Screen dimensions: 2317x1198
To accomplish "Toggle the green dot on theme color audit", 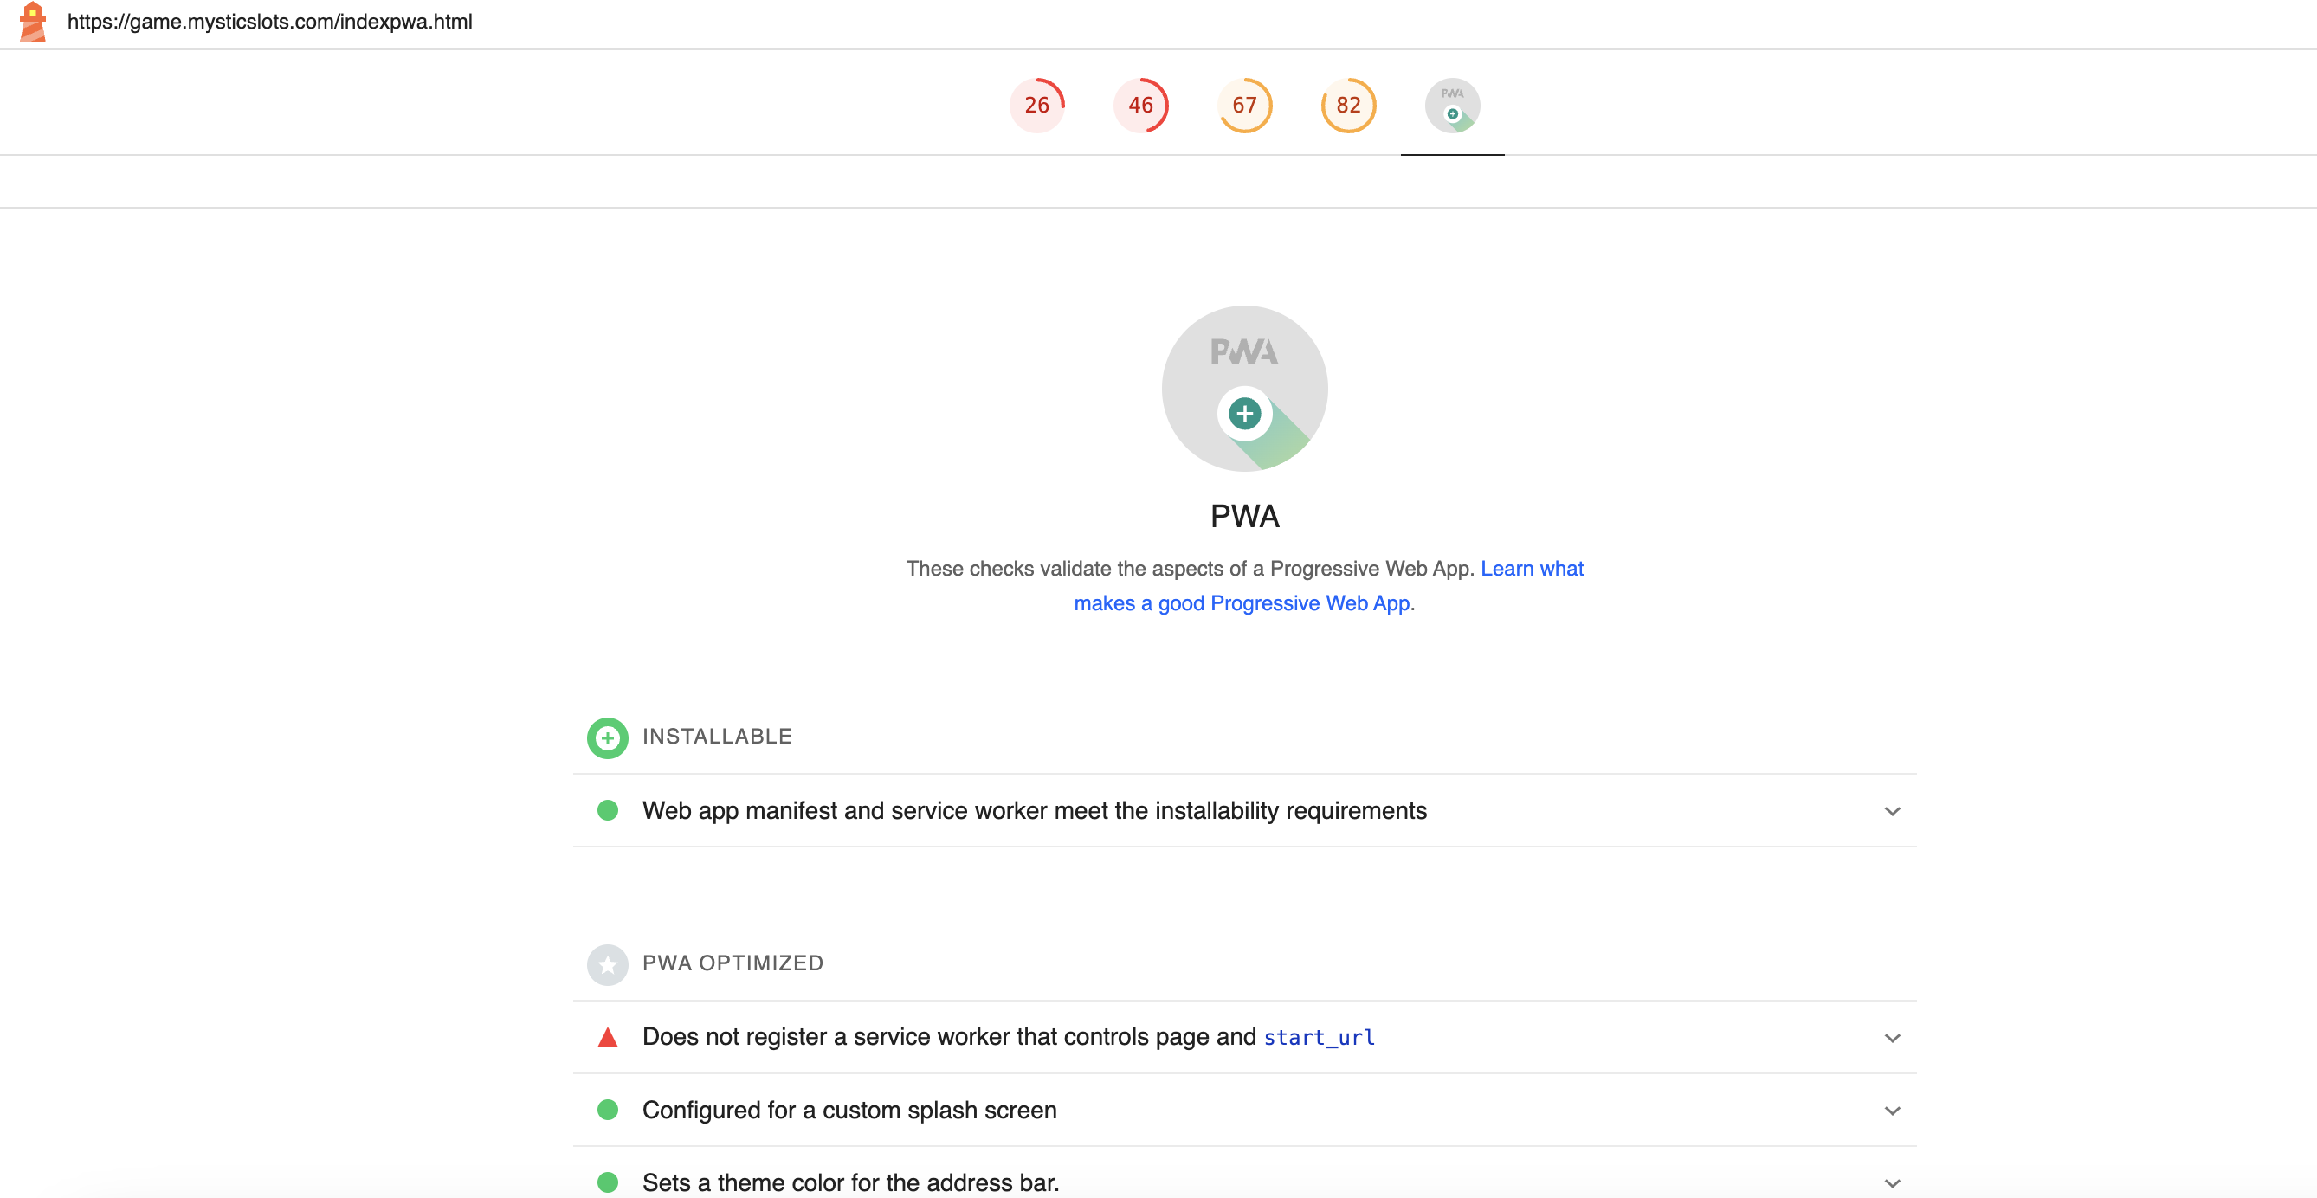I will 610,1183.
